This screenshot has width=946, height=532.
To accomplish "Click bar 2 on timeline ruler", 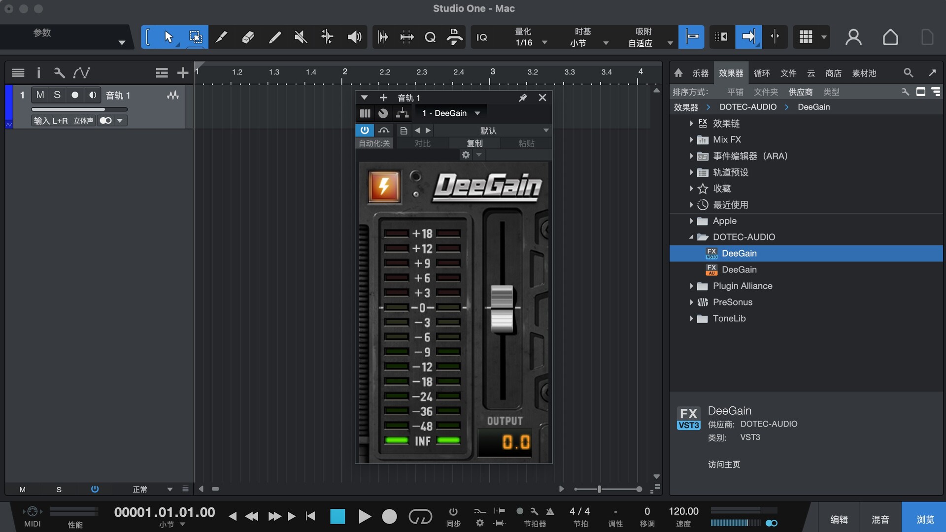I will (345, 72).
